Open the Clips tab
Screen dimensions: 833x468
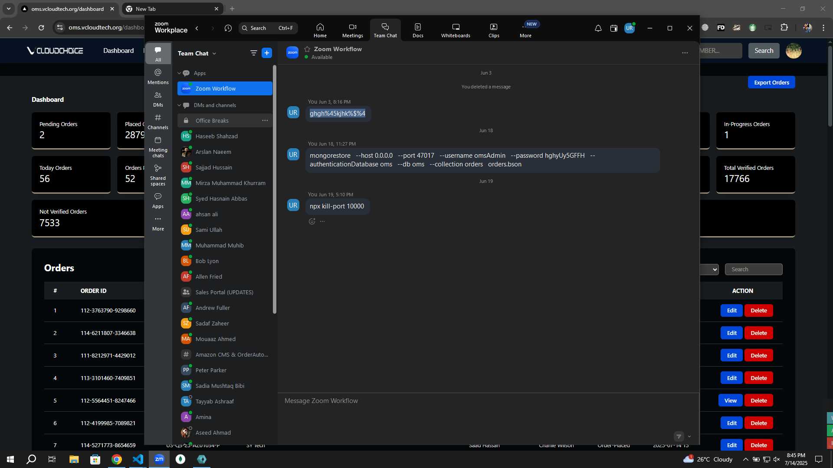pos(494,30)
